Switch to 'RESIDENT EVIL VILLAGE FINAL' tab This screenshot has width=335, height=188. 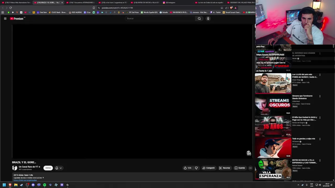pos(241,3)
